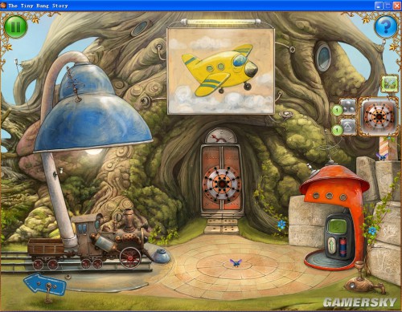Click the blue butterfly on the pavement
The image size is (402, 312).
pyautogui.click(x=236, y=262)
